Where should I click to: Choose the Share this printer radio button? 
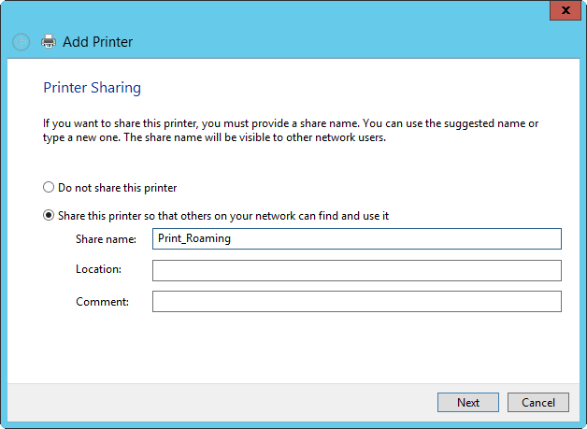pyautogui.click(x=50, y=216)
